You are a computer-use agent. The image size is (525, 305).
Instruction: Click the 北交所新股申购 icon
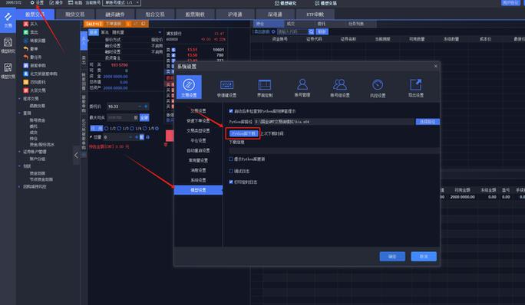click(x=26, y=74)
